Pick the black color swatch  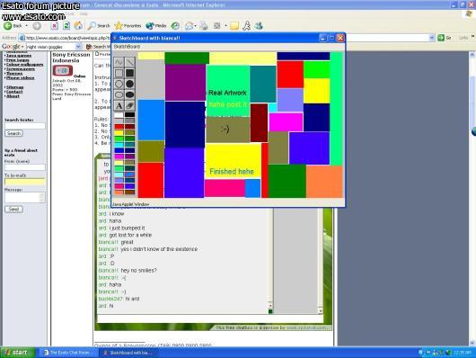tap(129, 114)
